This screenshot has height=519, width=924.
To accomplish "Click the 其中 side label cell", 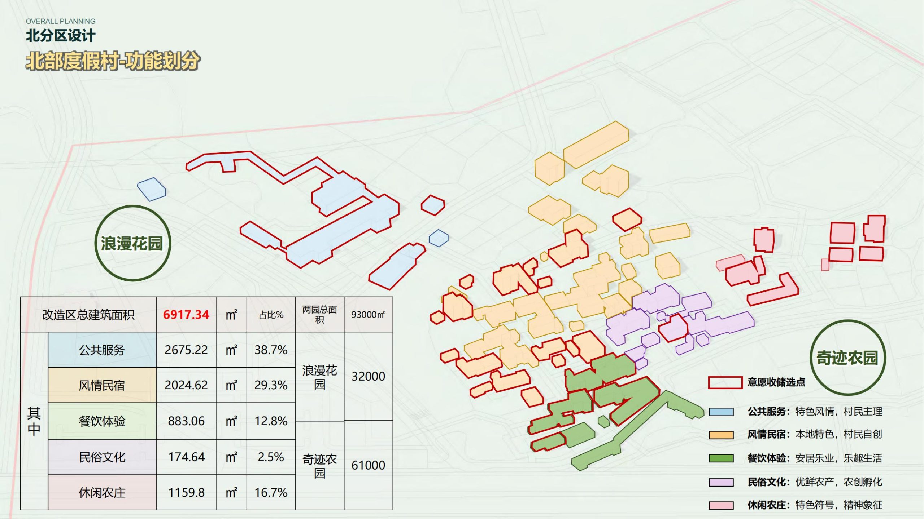I will [x=34, y=421].
